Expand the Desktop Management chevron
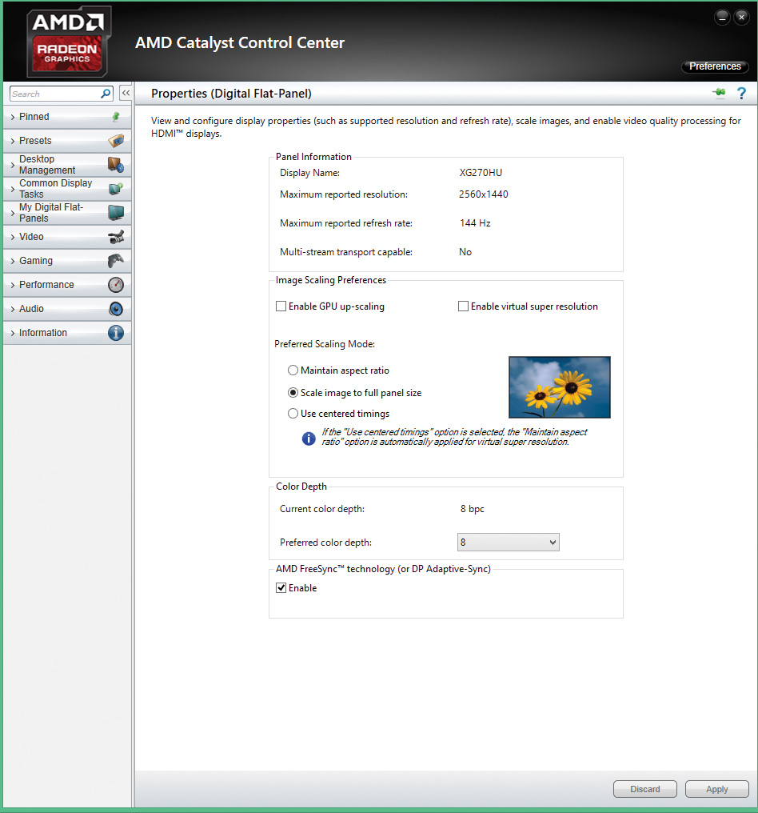The width and height of the screenshot is (758, 813). tap(13, 165)
